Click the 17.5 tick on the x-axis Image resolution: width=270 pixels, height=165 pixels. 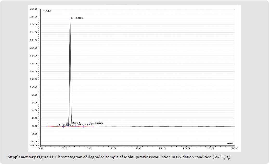point(210,148)
